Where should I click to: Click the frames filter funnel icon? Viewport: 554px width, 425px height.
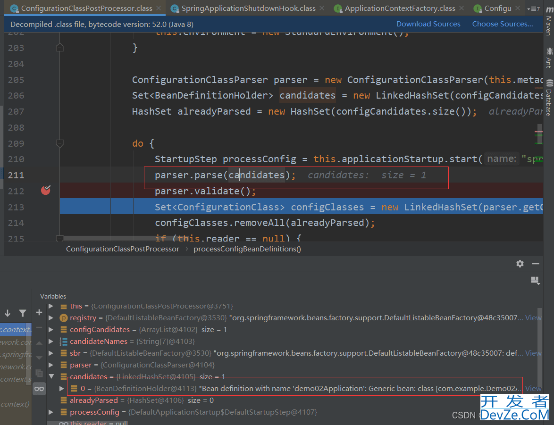pyautogui.click(x=23, y=313)
